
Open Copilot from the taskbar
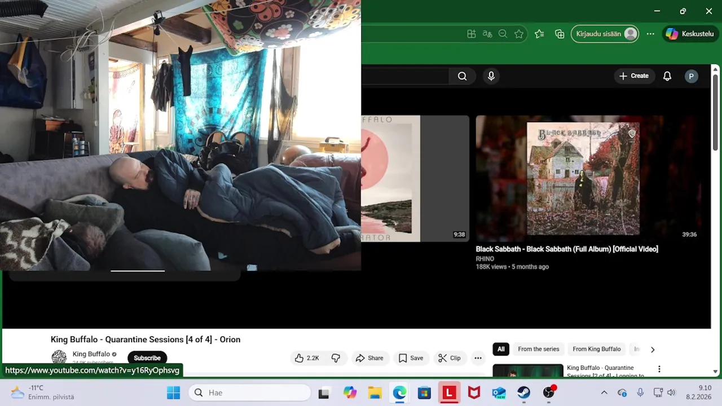click(x=350, y=393)
